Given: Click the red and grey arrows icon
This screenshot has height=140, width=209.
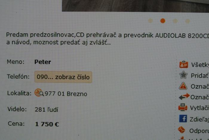Looking at the screenshot, I should coord(184,97).
